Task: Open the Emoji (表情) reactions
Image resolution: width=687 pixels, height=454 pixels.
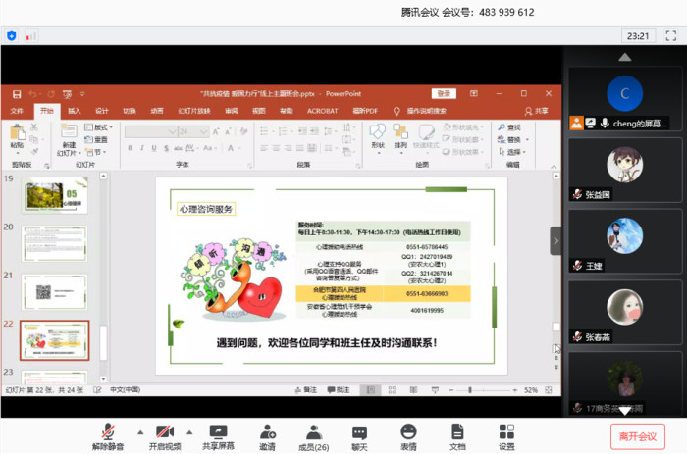Action: (409, 432)
